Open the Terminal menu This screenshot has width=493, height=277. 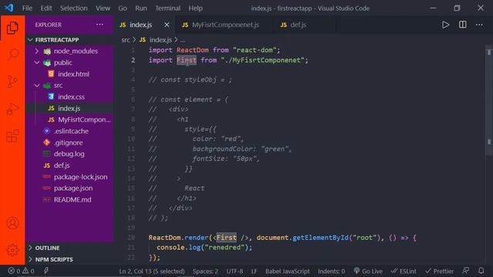coord(168,8)
